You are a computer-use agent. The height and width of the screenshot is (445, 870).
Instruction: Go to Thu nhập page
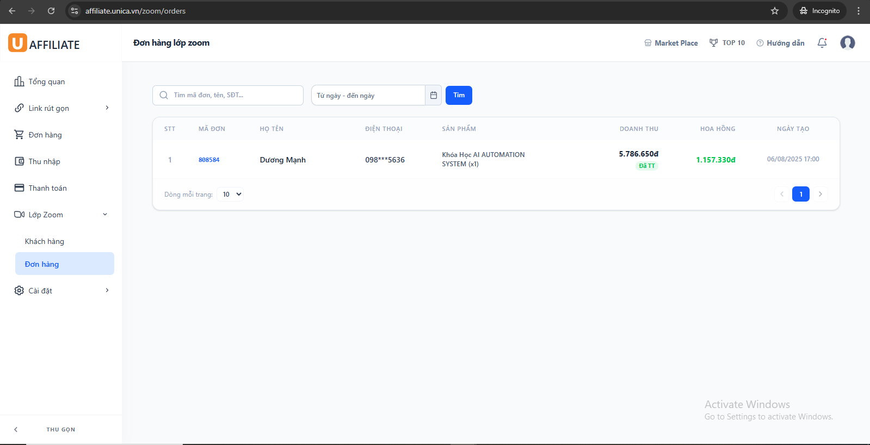[44, 162]
